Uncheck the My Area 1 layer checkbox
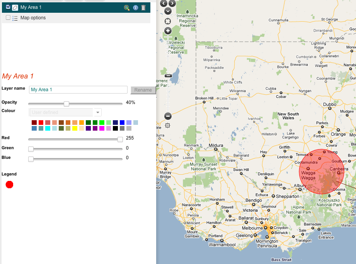Screen dimensions: 356x264 [9, 7]
